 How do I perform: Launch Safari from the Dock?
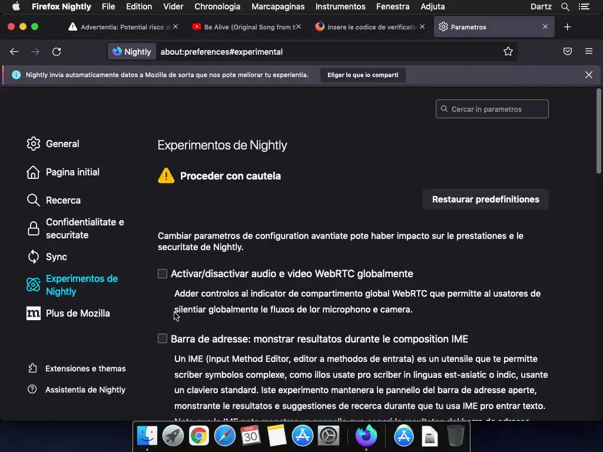(x=224, y=436)
